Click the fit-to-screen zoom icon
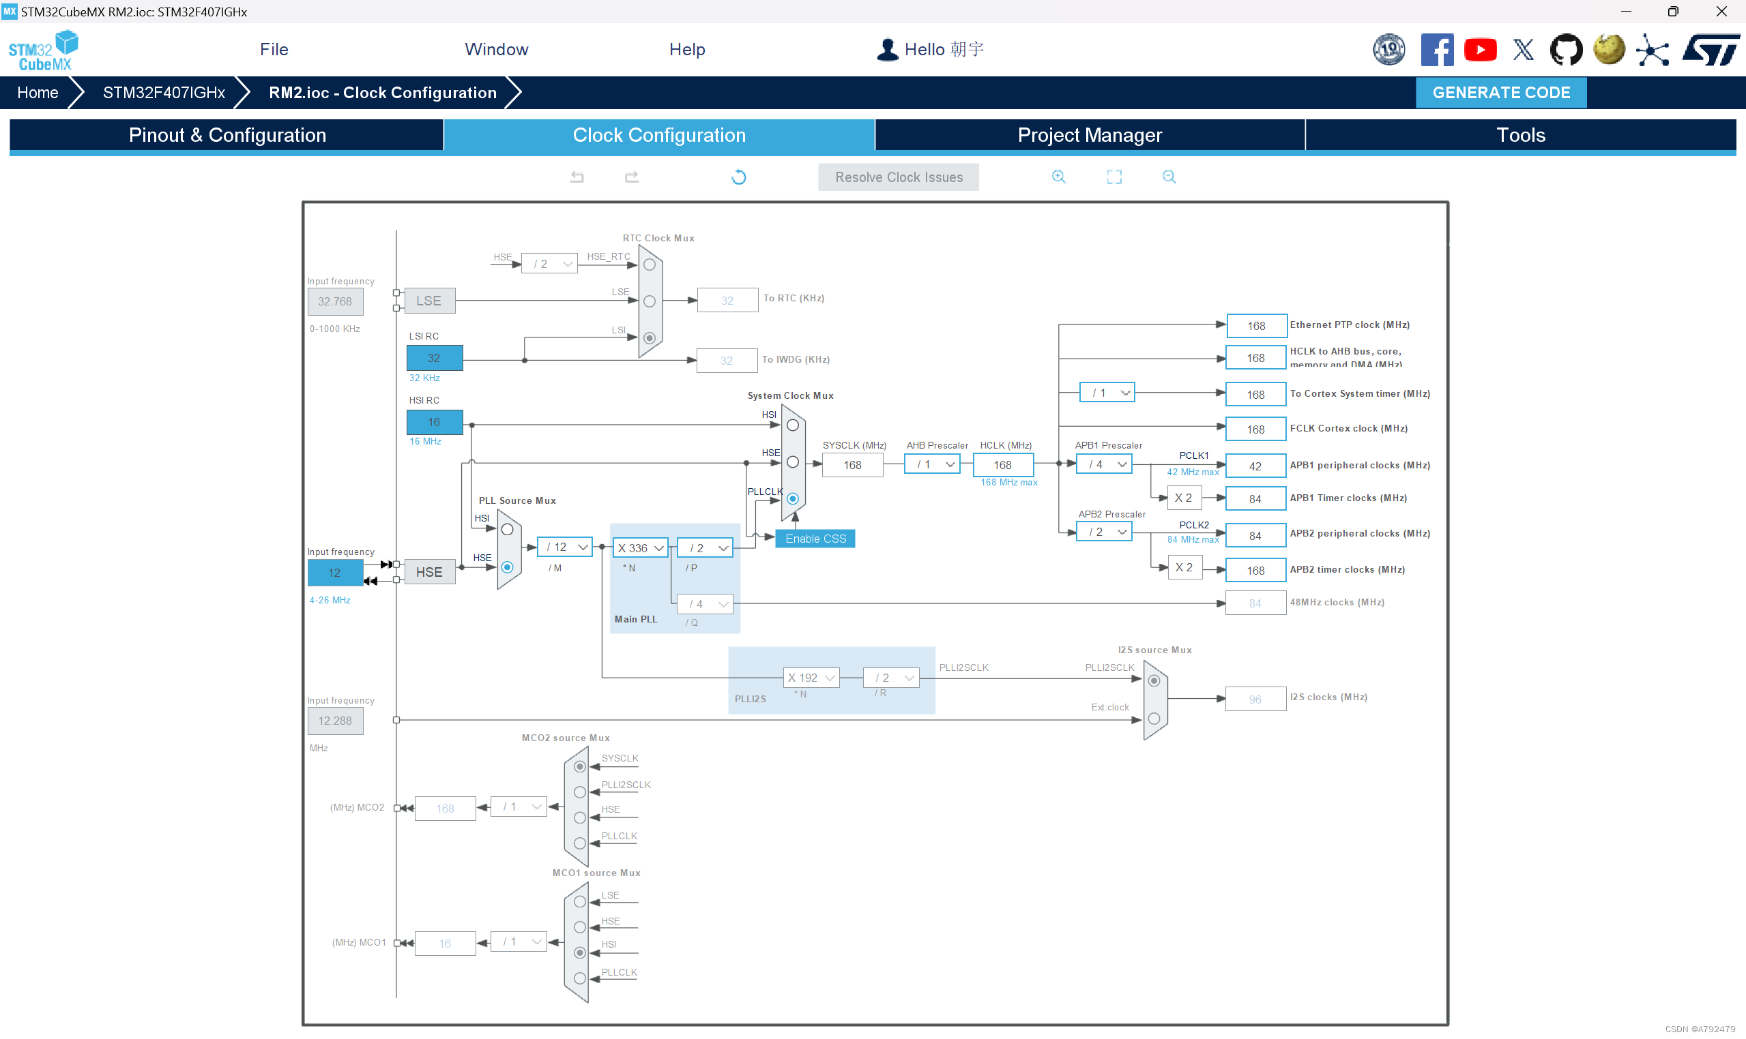This screenshot has height=1039, width=1746. (x=1114, y=177)
